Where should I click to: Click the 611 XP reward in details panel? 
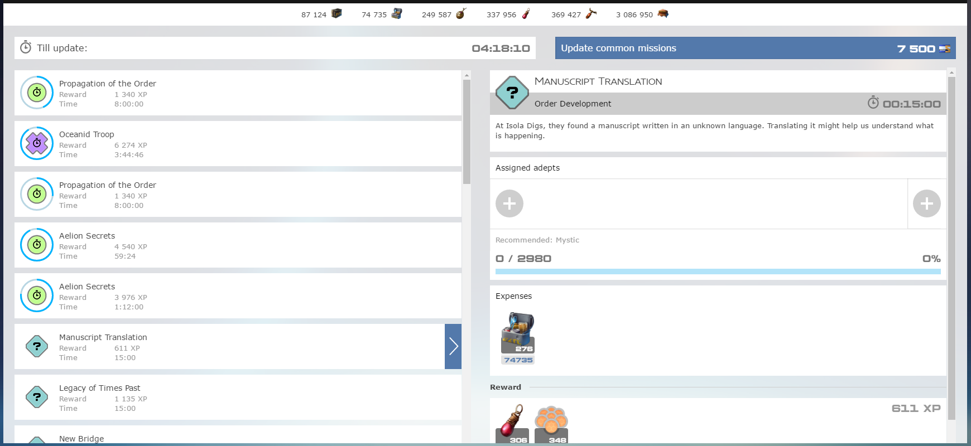point(916,409)
